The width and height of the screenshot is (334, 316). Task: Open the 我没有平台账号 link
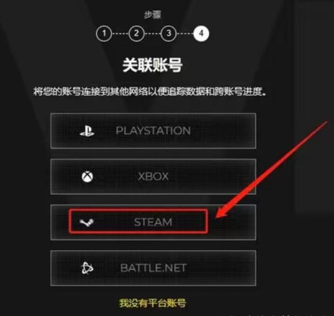(x=152, y=303)
